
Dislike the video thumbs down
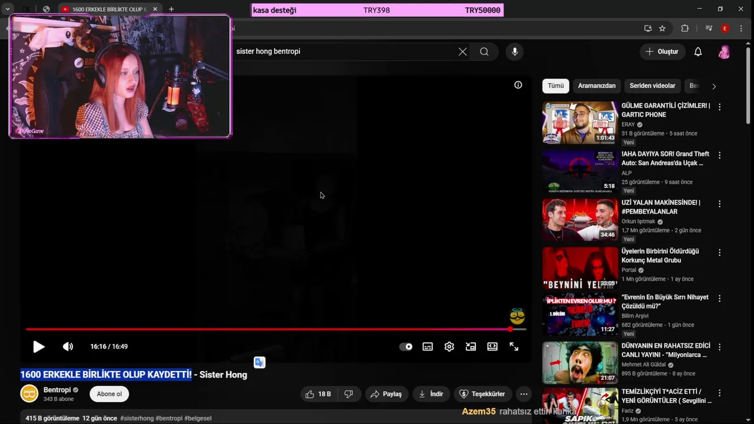point(349,394)
